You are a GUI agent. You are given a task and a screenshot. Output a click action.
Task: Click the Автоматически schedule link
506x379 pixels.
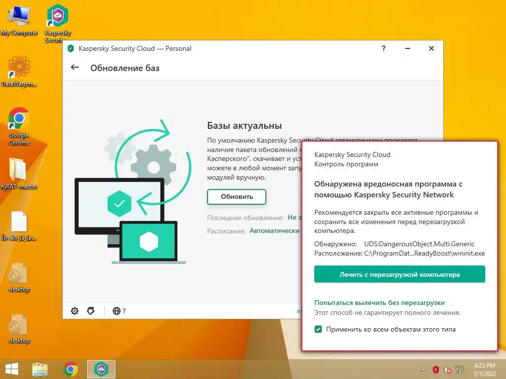click(274, 231)
